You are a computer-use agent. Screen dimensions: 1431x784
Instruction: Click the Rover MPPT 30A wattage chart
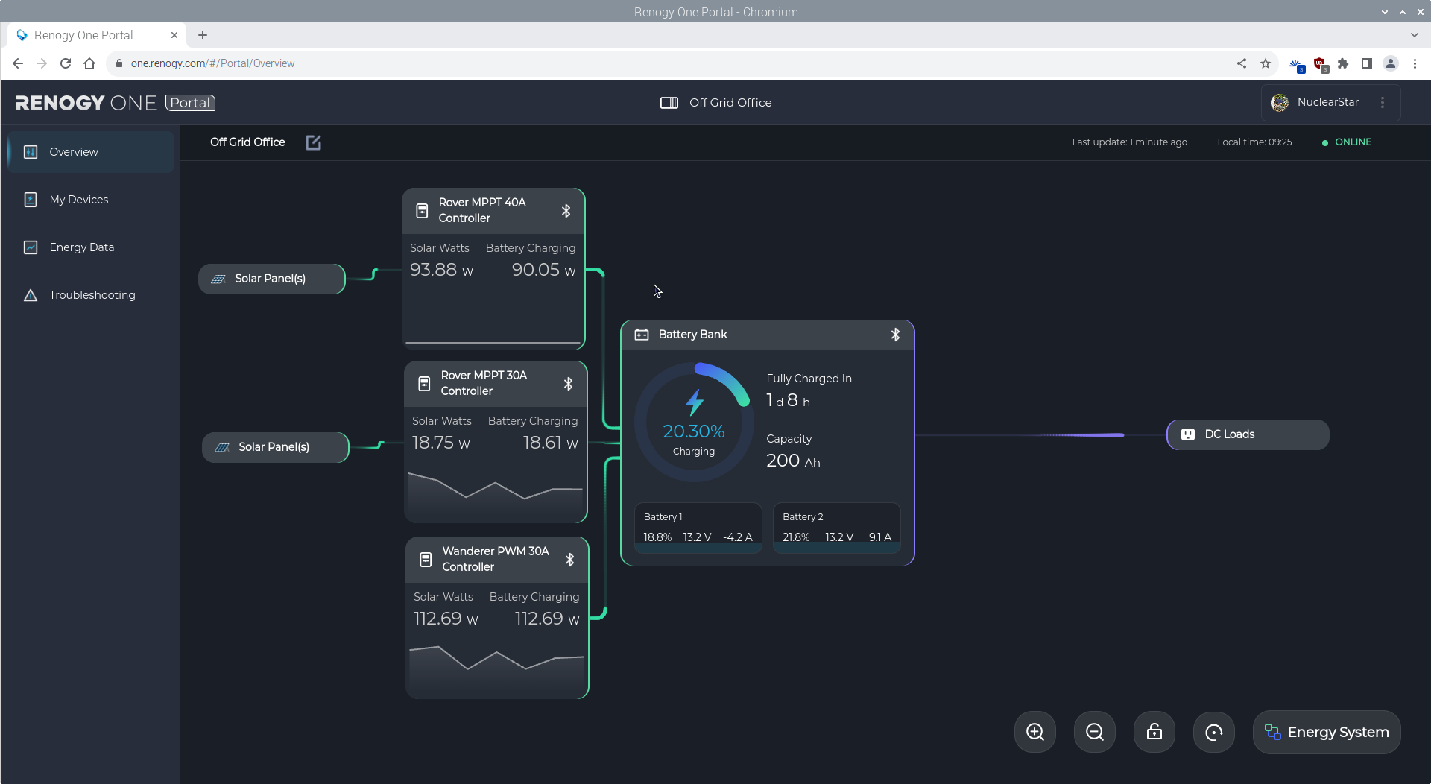(496, 495)
